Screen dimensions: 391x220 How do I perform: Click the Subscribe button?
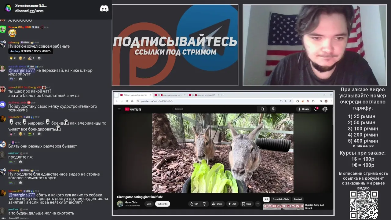(x=163, y=204)
